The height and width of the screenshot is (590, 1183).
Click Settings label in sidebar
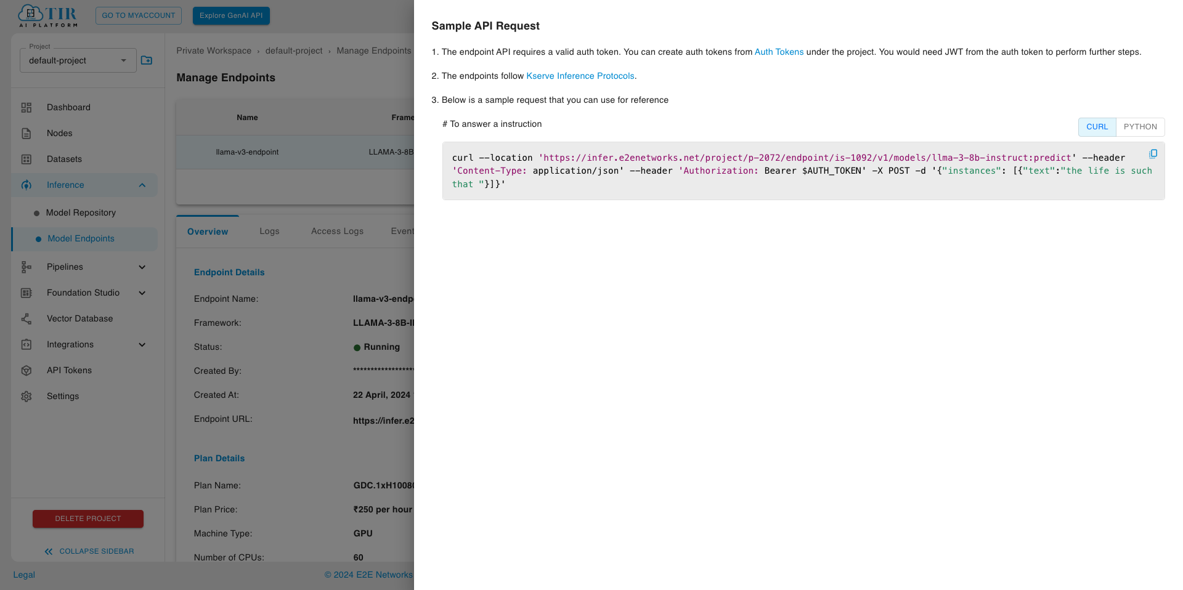(x=63, y=396)
